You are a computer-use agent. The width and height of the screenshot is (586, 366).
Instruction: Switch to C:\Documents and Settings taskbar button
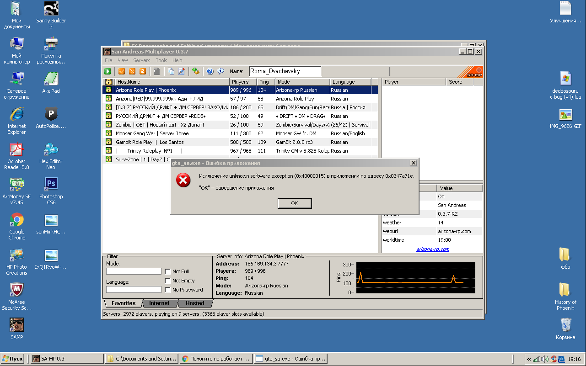(x=141, y=359)
